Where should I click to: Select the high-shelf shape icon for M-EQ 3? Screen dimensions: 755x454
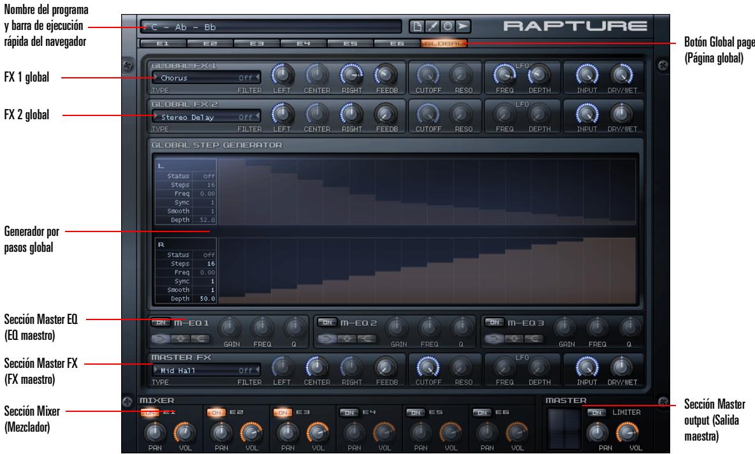(534, 339)
